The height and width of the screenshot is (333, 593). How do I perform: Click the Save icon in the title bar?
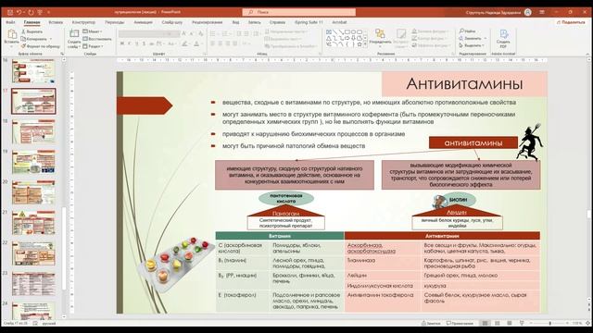[x=10, y=12]
